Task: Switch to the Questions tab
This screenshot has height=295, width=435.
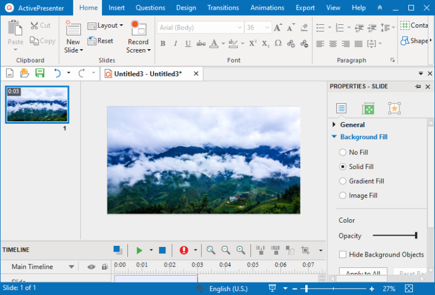Action: (x=150, y=8)
